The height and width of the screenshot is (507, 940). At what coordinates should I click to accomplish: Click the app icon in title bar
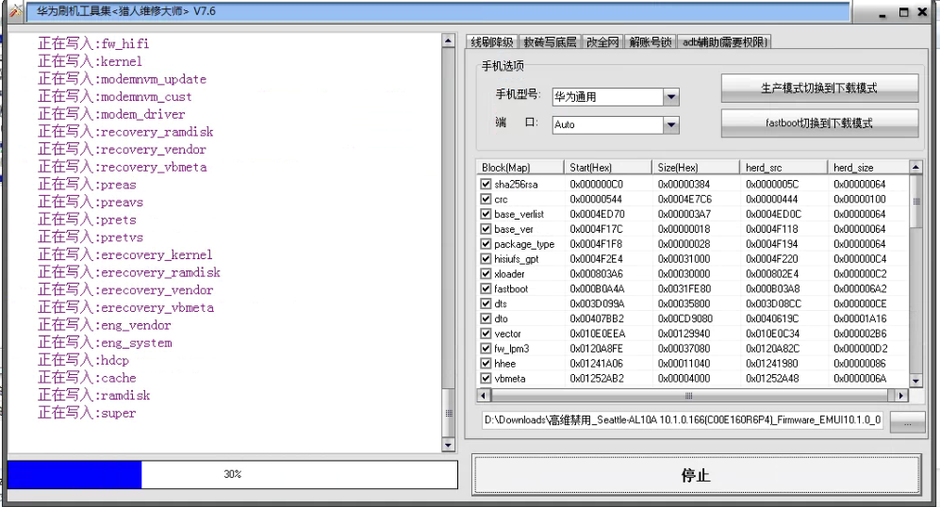16,10
